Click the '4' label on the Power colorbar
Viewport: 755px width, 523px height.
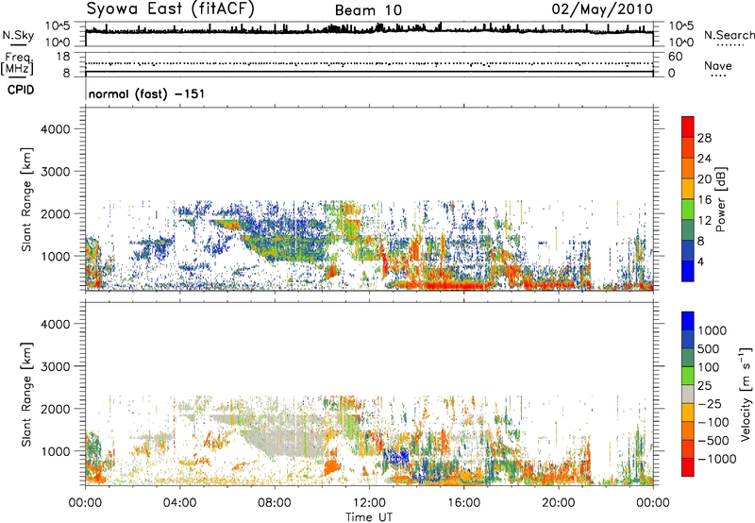point(701,262)
